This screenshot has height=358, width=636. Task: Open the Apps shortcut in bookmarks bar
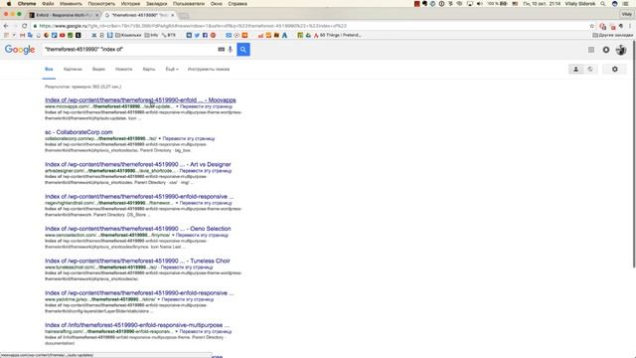pos(6,36)
